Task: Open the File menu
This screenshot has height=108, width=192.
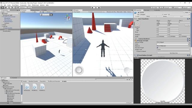Action: click(x=1, y=5)
